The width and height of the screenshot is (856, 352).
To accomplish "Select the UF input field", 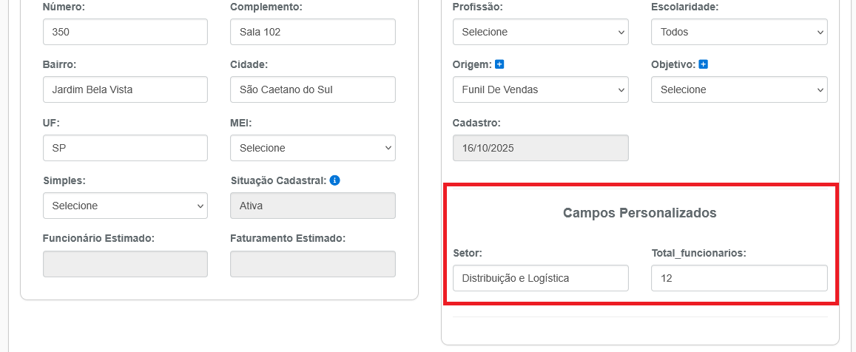I will tap(125, 148).
